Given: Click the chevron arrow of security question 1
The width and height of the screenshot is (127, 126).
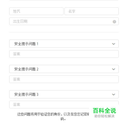Looking at the screenshot, I should (114, 44).
